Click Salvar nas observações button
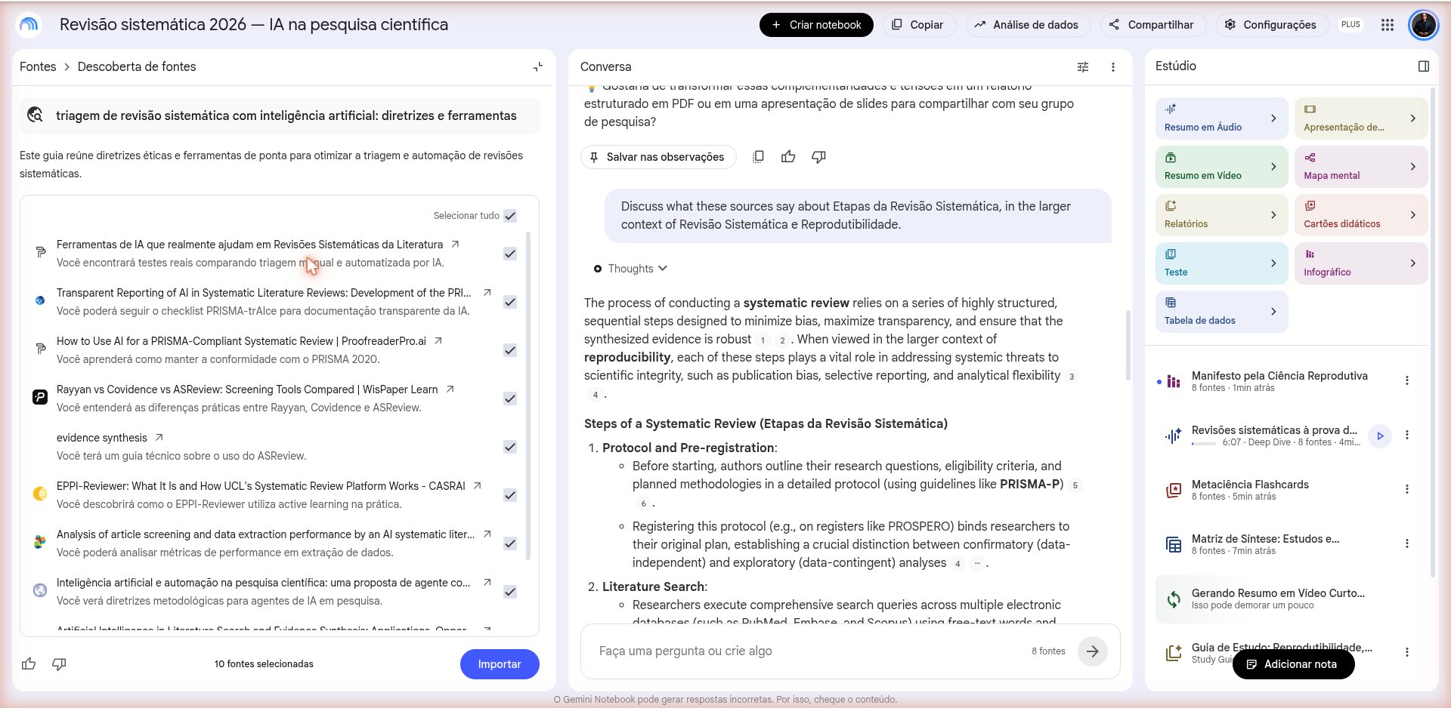The height and width of the screenshot is (708, 1451). point(658,157)
